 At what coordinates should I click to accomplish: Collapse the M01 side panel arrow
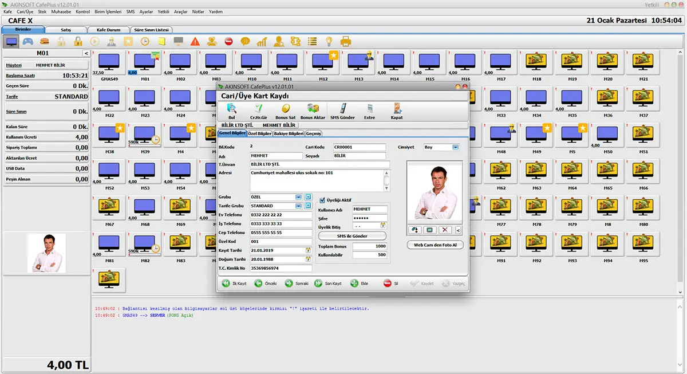(x=86, y=53)
